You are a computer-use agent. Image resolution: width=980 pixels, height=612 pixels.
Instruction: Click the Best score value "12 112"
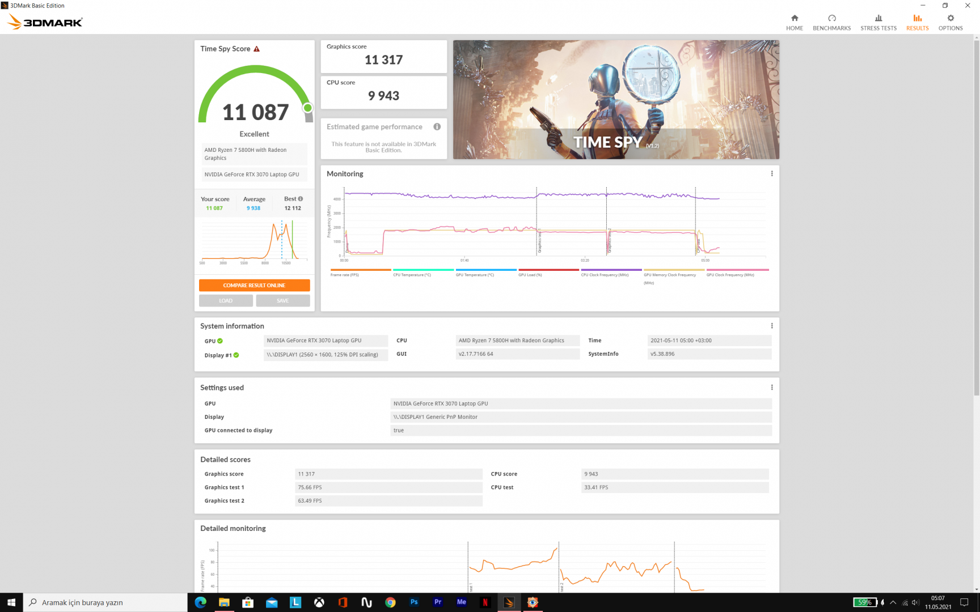click(x=293, y=209)
